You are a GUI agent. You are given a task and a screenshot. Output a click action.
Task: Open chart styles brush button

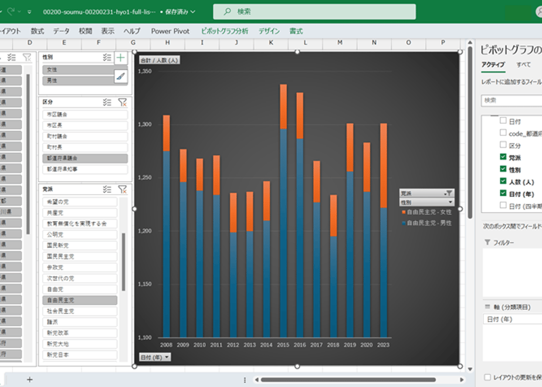point(121,76)
